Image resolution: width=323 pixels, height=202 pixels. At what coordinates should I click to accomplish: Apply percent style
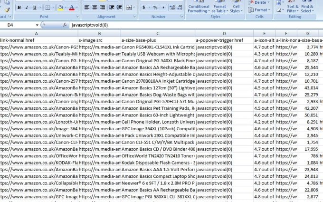tap(155, 8)
